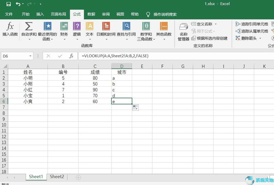
Task: Click the formula bar confirm checkmark icon
Action: tap(60, 56)
